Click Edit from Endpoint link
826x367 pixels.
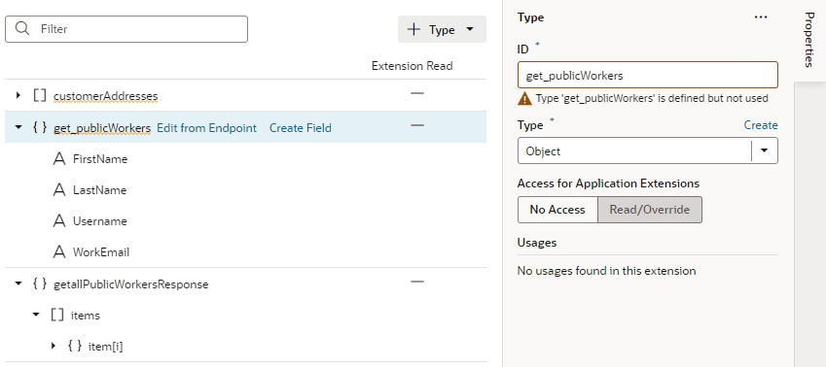point(206,128)
